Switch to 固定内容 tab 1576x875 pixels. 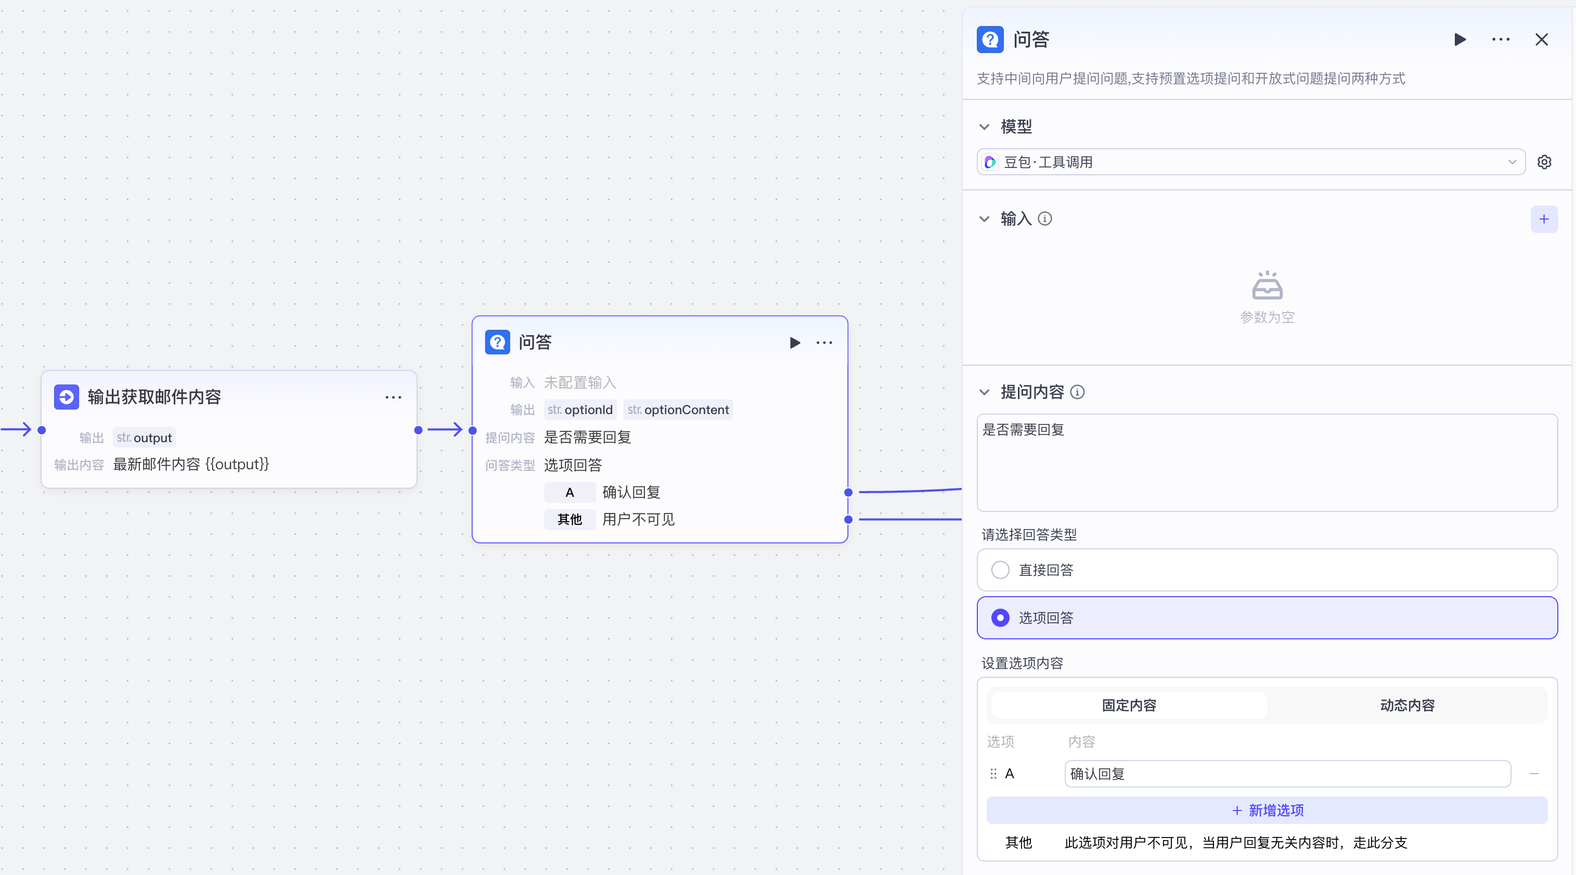pos(1129,705)
